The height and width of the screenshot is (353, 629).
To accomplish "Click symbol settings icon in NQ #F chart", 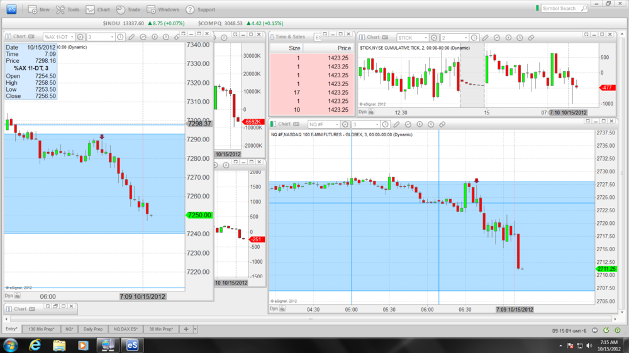I will [x=345, y=124].
